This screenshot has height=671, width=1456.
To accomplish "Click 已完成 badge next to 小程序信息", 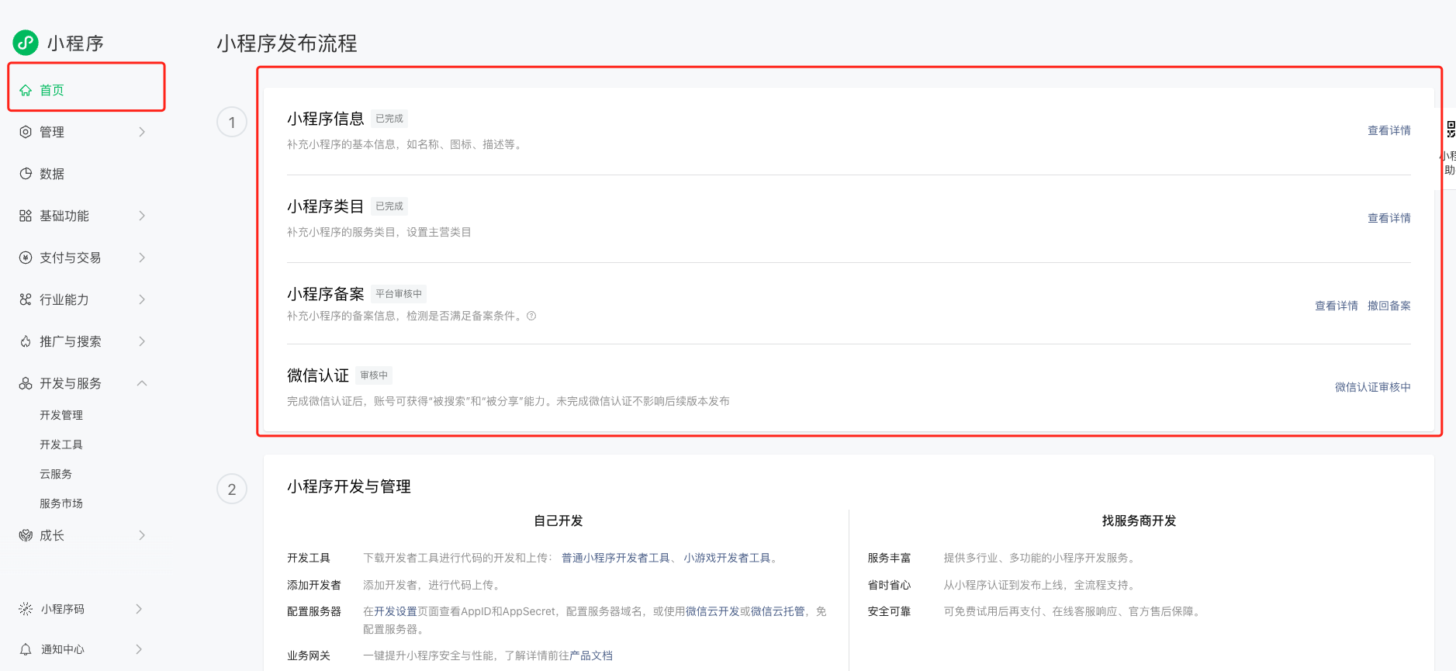I will point(389,119).
